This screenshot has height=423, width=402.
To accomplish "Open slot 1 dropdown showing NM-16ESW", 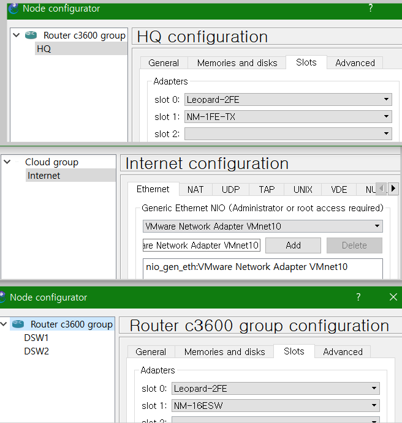I will (276, 405).
